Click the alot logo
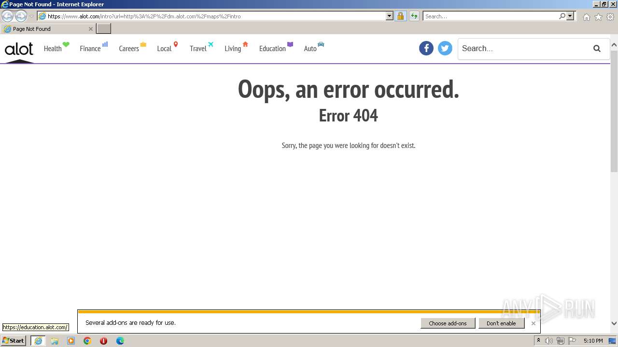Image resolution: width=618 pixels, height=347 pixels. click(x=19, y=49)
